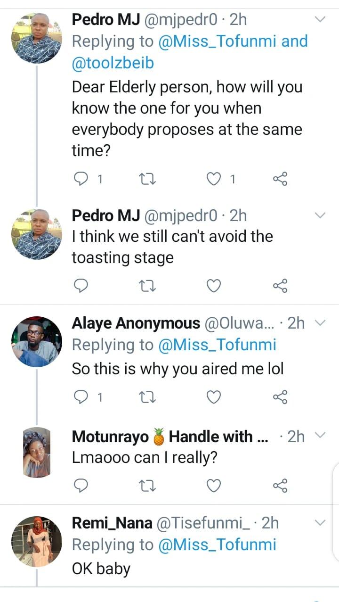View Motunrayo's profile avatar
339x602 pixels.
click(x=37, y=452)
